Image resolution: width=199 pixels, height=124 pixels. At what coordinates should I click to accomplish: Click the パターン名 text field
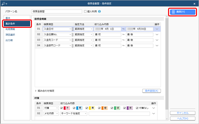(x=56, y=11)
